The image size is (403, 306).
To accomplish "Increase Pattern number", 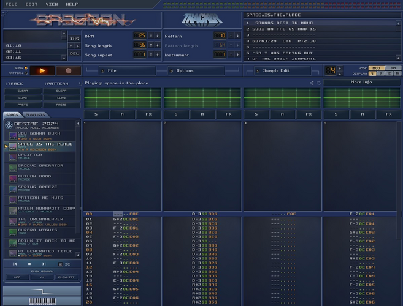I will [231, 35].
